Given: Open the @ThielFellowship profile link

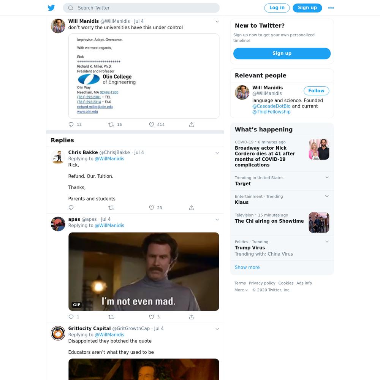Looking at the screenshot, I should (x=271, y=112).
